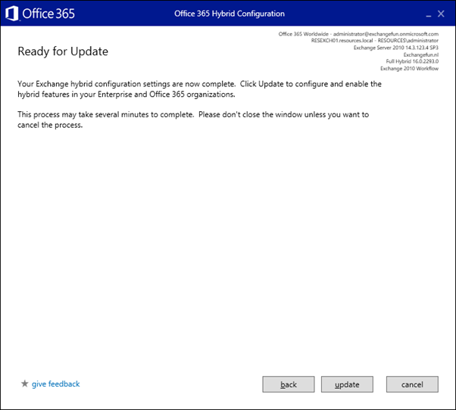This screenshot has width=456, height=410.
Task: Cancel the wizard with the cancel button
Action: click(x=412, y=384)
